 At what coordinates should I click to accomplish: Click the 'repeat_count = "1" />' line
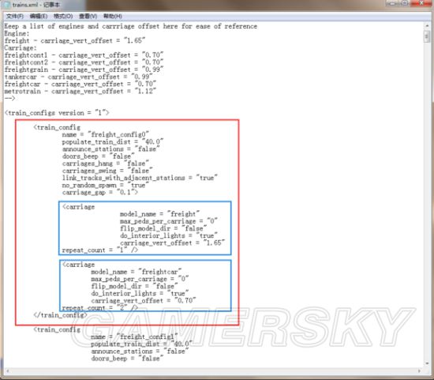pyautogui.click(x=100, y=250)
